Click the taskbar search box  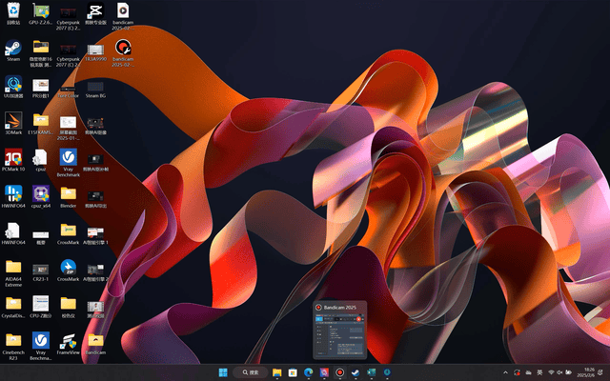[251, 372]
